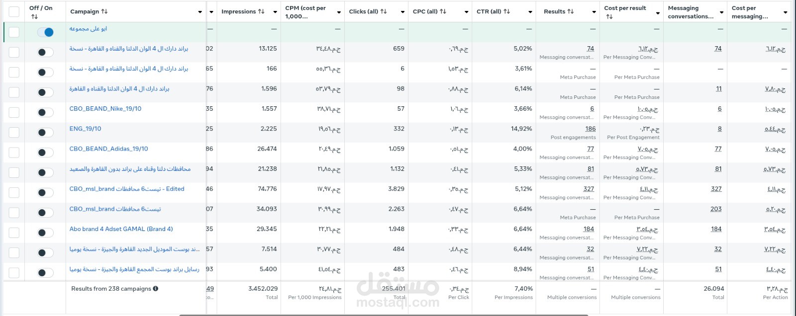Screen dimensions: 796x316
Task: Open Campaign column dropdown menu
Action: click(200, 12)
